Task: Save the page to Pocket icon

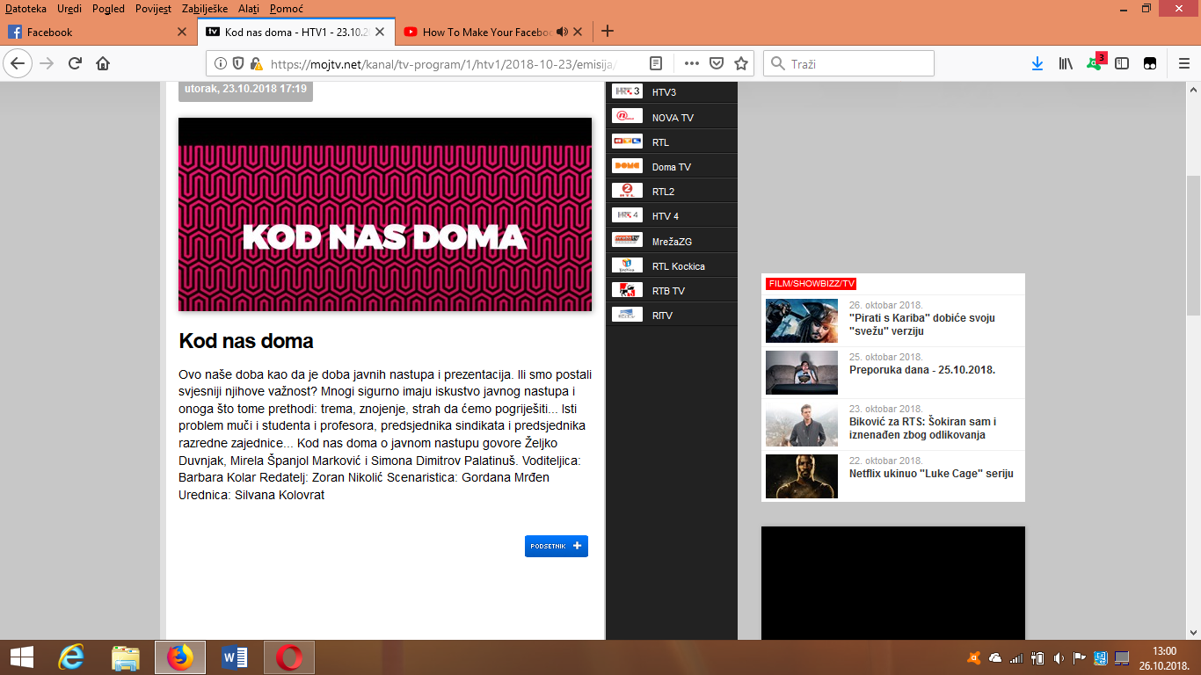Action: coord(717,63)
